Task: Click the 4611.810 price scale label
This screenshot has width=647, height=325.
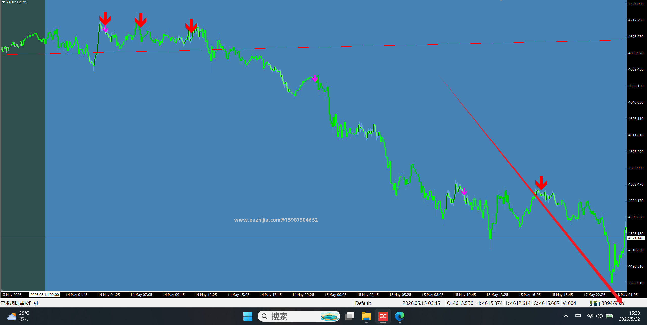Action: [636, 135]
